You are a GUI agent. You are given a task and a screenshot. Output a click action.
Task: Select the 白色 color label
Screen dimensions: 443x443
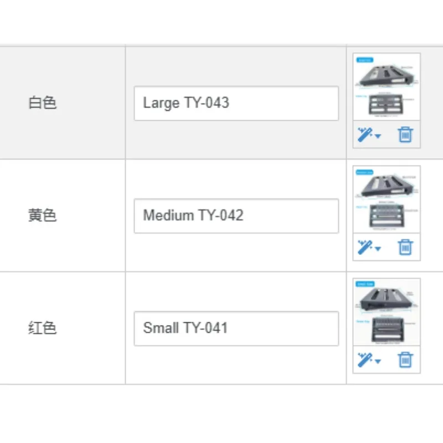pyautogui.click(x=43, y=102)
